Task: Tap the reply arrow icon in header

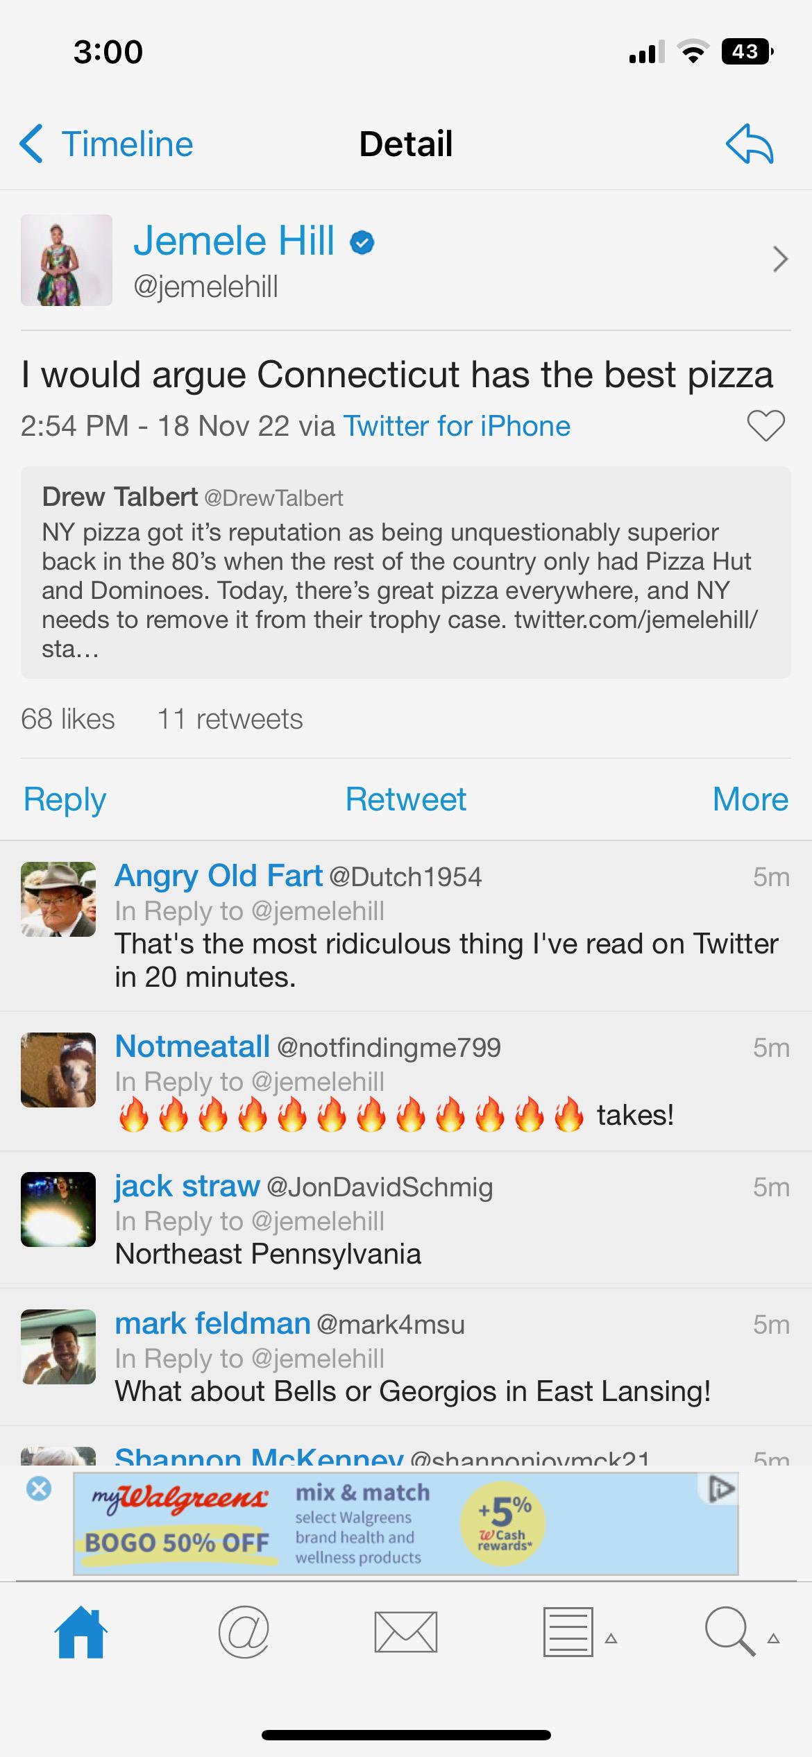Action: click(750, 144)
